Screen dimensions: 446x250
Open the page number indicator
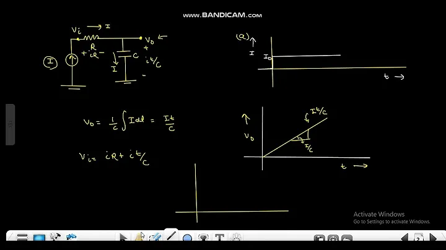[418, 238]
